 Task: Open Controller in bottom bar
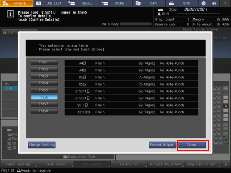click(x=129, y=164)
